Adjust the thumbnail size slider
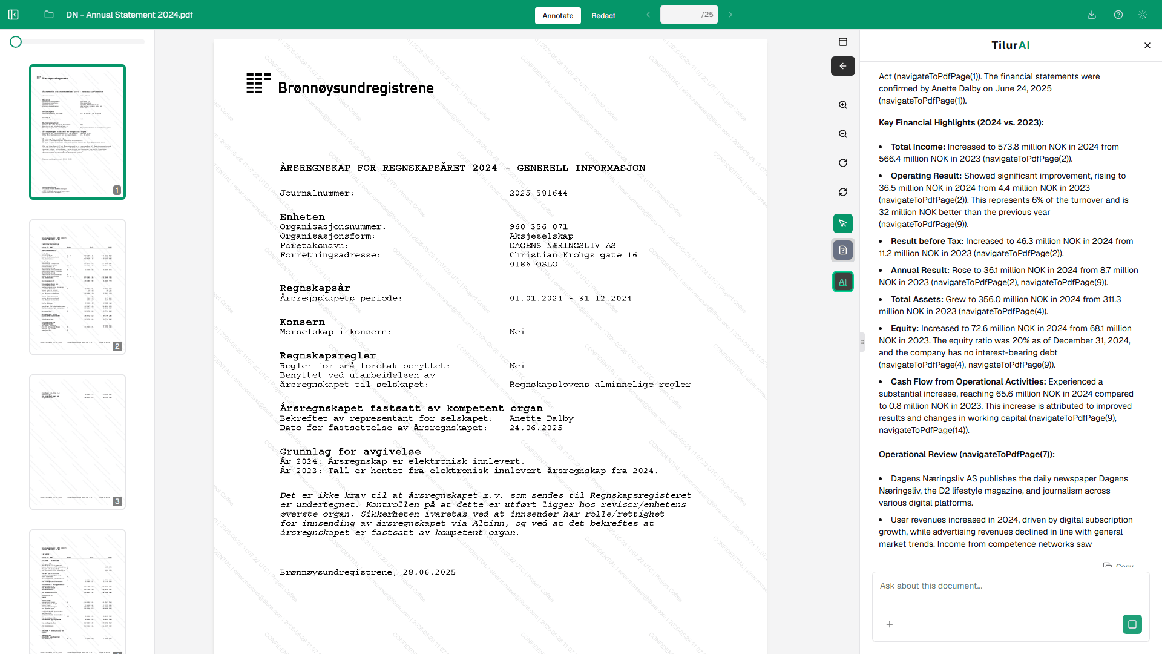 coord(77,42)
